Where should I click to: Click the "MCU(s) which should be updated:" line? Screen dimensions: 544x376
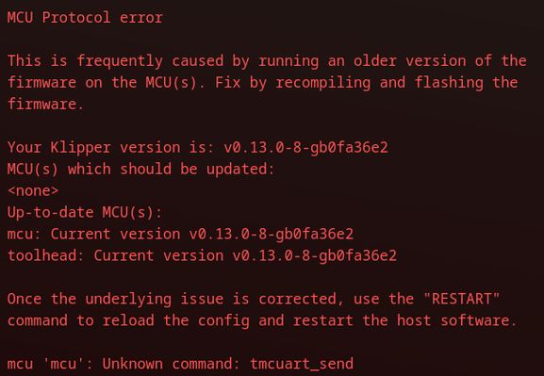pos(140,170)
